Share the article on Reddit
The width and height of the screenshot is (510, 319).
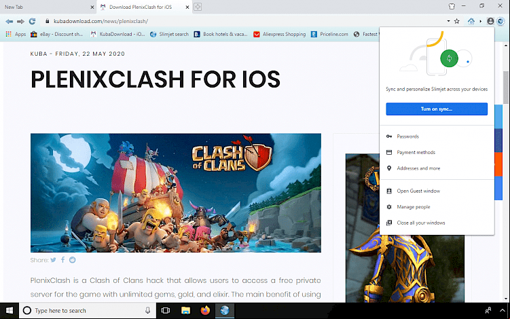click(72, 260)
